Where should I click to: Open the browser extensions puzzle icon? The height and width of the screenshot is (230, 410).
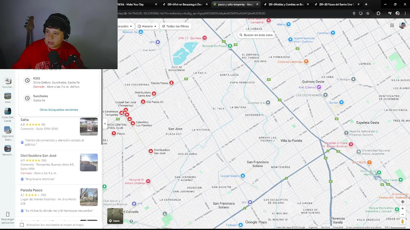point(378,13)
